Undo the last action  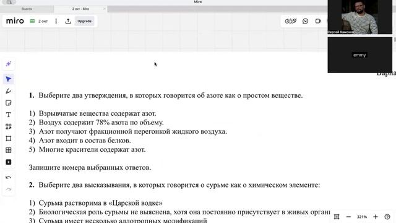[x=8, y=178]
